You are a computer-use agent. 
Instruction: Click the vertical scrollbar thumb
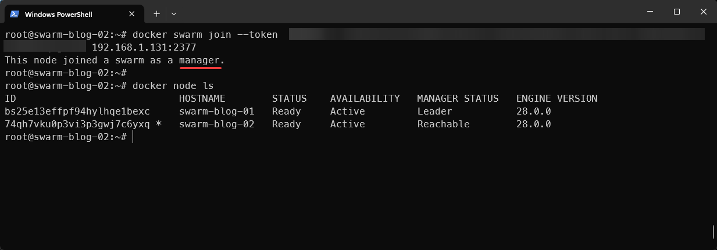(x=714, y=231)
